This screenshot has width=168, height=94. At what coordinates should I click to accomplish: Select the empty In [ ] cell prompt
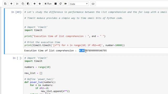[17, 58]
